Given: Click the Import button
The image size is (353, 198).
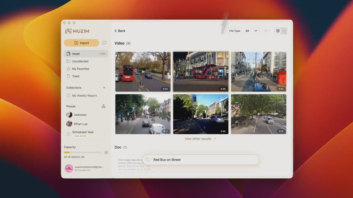Looking at the screenshot, I should coord(82,43).
